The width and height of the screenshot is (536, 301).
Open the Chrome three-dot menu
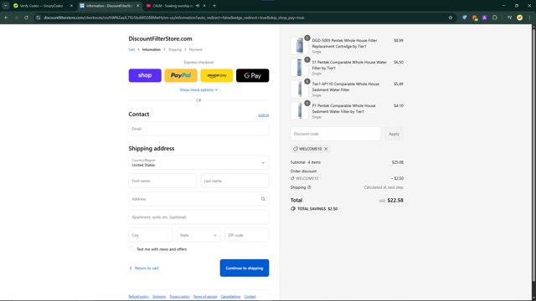tap(529, 18)
